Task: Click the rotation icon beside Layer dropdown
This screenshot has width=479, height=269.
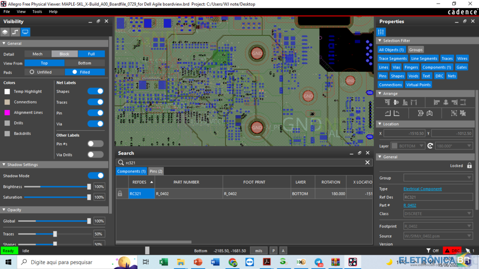Action: click(x=430, y=146)
